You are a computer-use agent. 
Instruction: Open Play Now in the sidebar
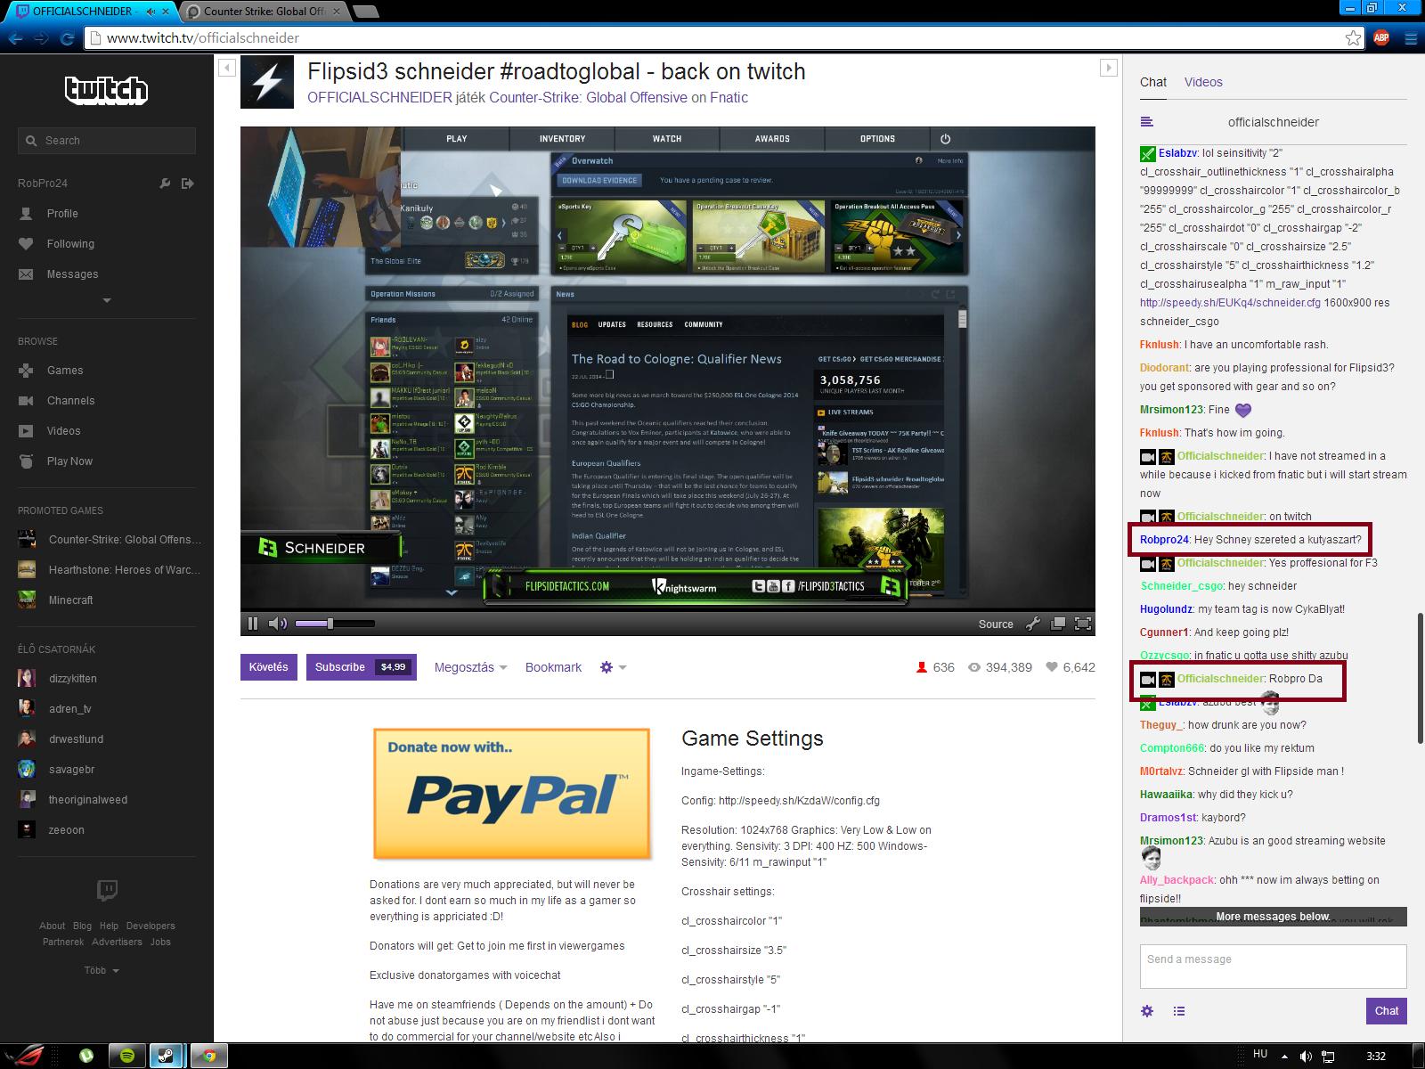[69, 461]
